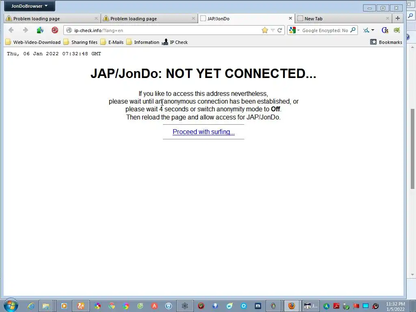
Task: Open the Information bookmark folder
Action: point(143,42)
